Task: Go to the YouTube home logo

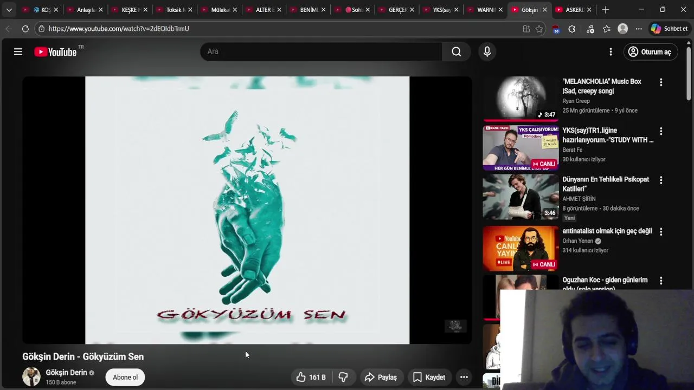Action: [x=55, y=52]
